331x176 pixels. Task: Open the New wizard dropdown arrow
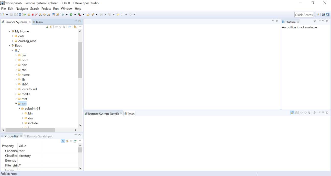[x=7, y=15]
